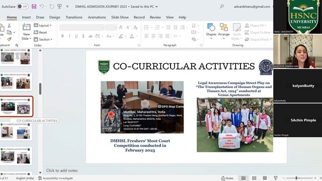
Task: Toggle text Shadow formatting
Action: [83, 36]
